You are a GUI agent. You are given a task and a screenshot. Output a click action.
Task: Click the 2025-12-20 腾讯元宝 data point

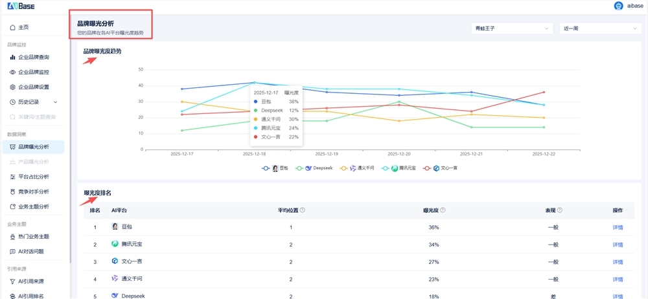[400, 89]
